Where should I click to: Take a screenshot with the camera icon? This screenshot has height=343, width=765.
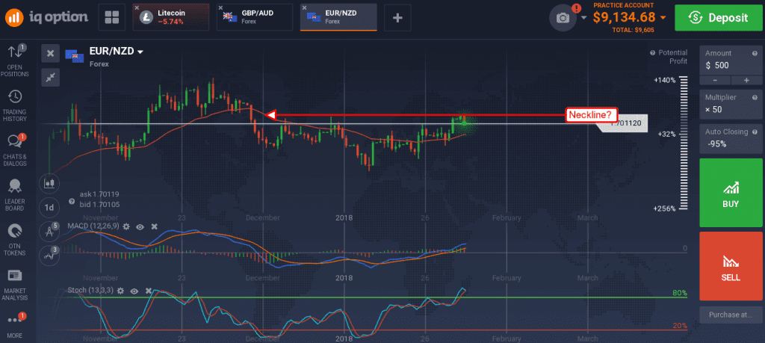click(563, 18)
